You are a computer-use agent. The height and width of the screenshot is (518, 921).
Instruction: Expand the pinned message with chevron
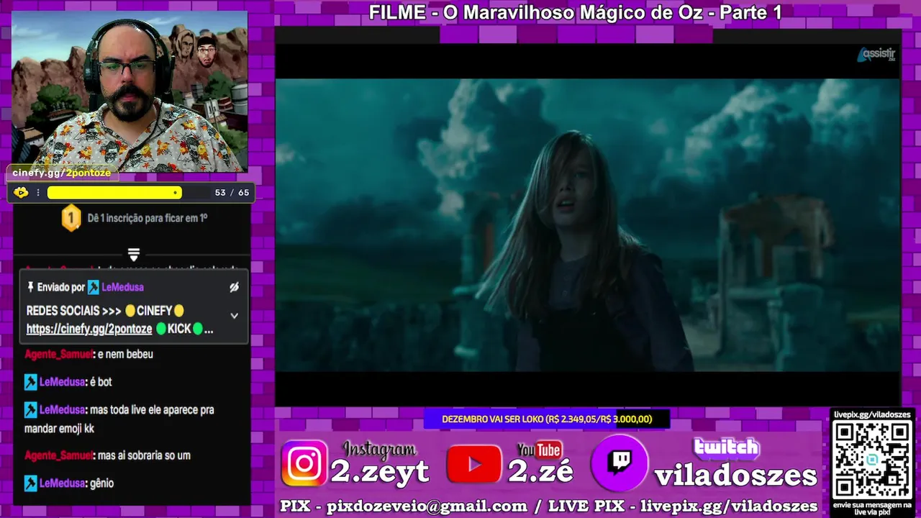pyautogui.click(x=234, y=315)
